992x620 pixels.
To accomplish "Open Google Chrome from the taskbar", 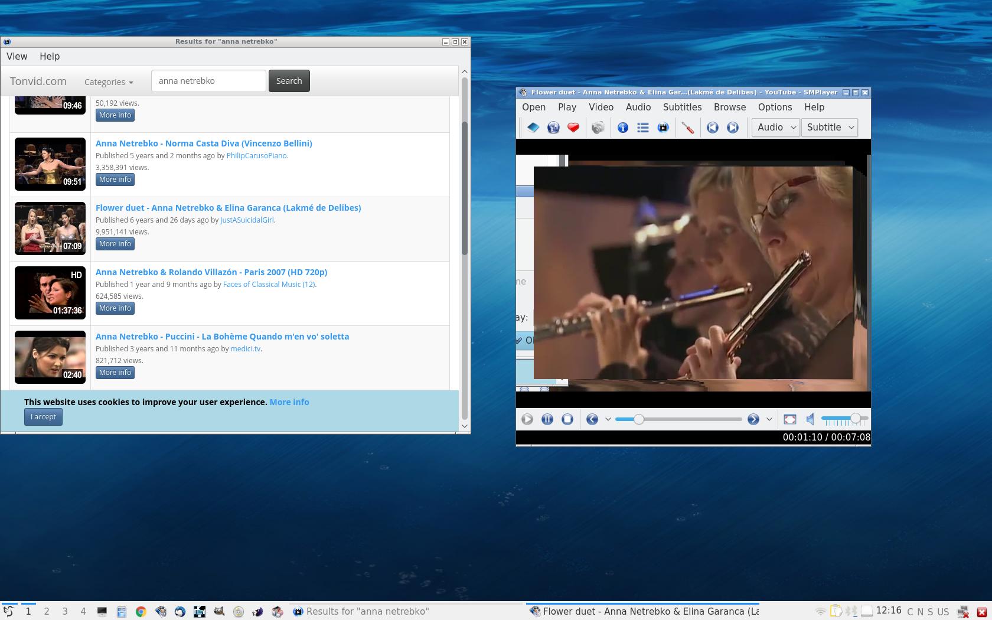I will pos(141,612).
